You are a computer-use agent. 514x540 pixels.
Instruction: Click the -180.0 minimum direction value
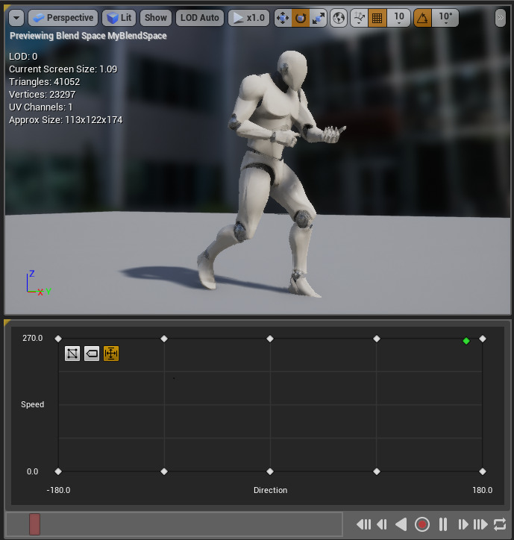coord(59,490)
